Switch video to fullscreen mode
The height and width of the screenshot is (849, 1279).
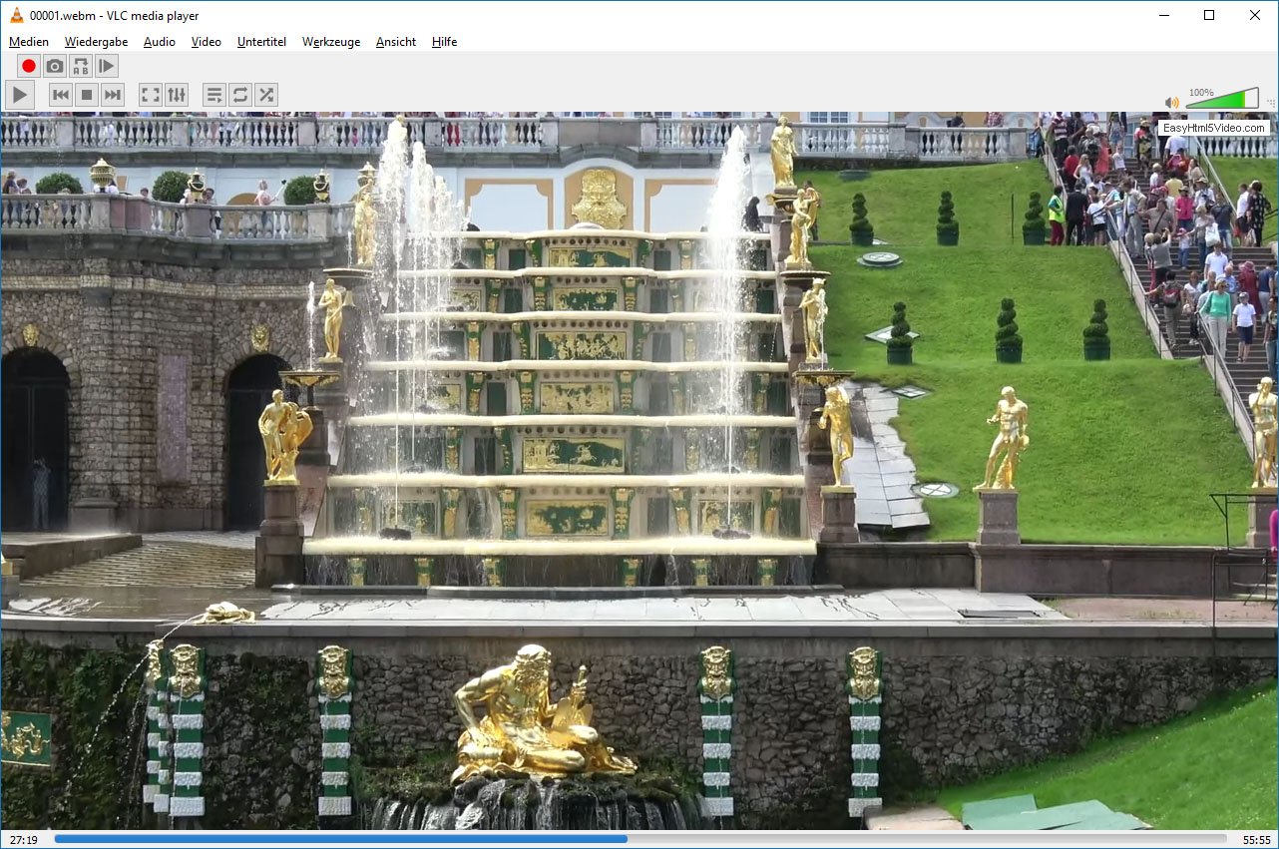point(151,95)
